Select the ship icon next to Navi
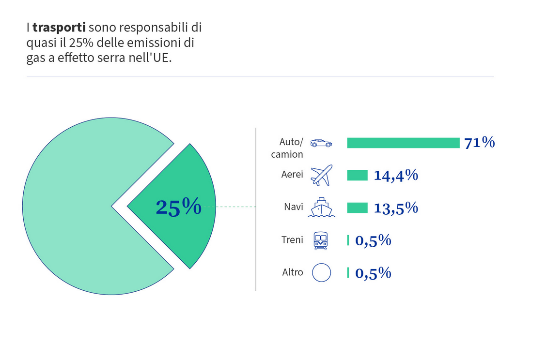 (321, 208)
